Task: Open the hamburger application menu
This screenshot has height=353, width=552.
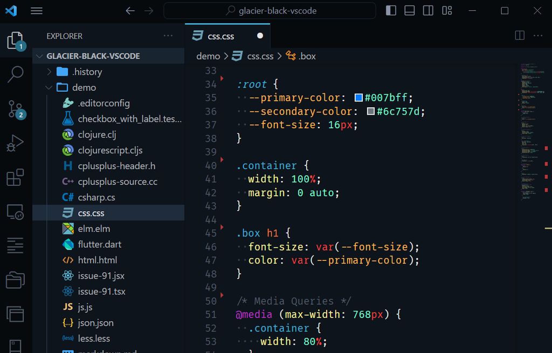Action: coord(37,11)
